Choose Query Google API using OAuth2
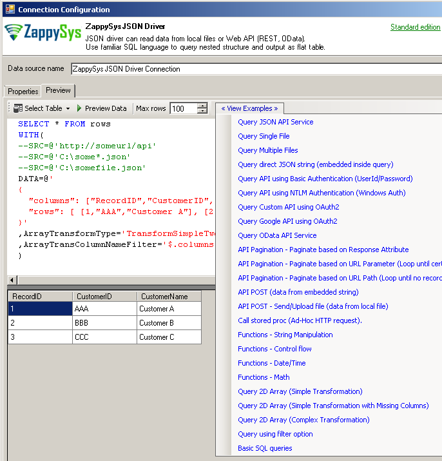 287,221
